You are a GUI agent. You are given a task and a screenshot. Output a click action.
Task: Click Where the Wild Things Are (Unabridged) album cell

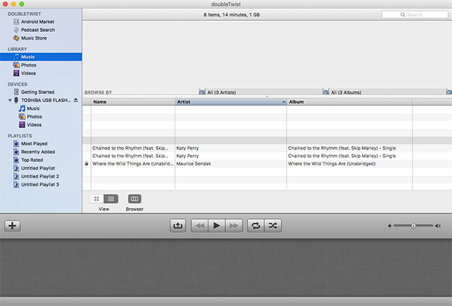point(332,163)
